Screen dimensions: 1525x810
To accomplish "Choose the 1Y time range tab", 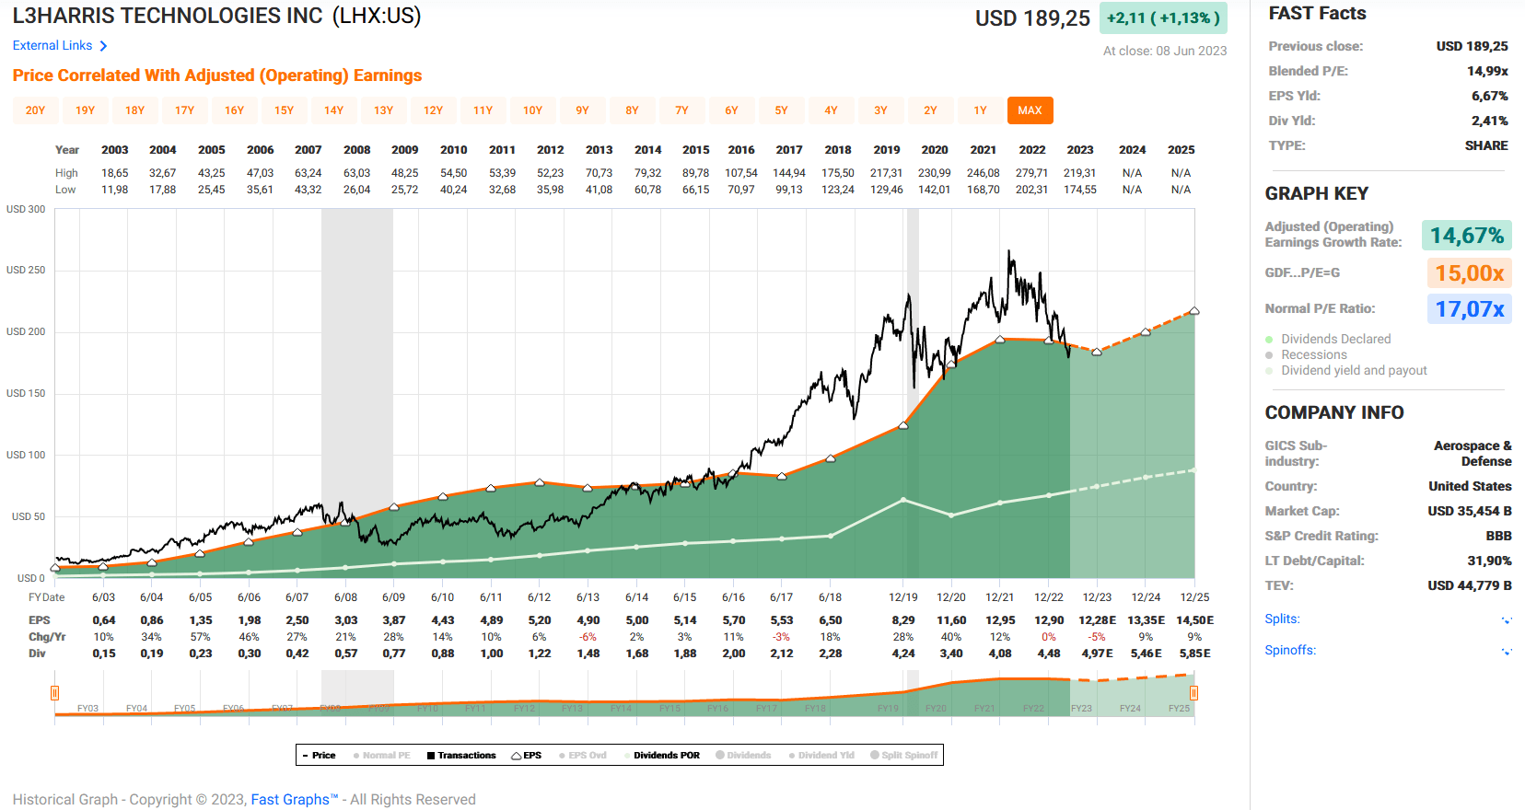I will click(x=981, y=110).
